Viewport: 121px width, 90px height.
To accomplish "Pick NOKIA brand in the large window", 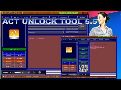I will 9,66.
